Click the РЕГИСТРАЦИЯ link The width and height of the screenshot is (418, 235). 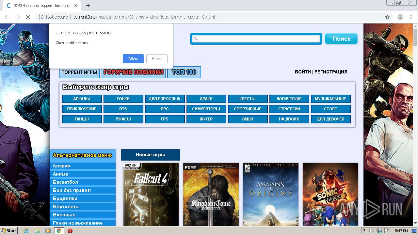click(x=331, y=72)
